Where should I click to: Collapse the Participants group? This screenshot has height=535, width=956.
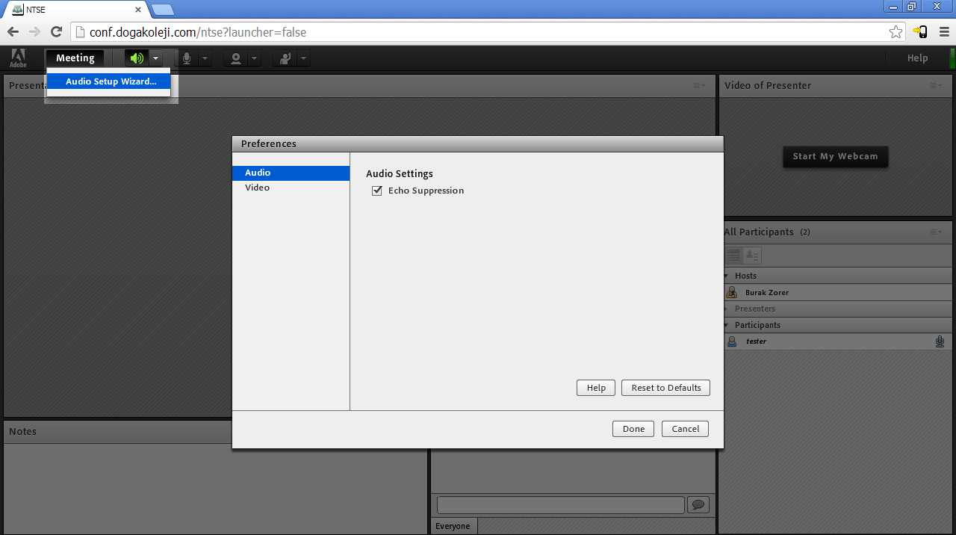pyautogui.click(x=726, y=326)
